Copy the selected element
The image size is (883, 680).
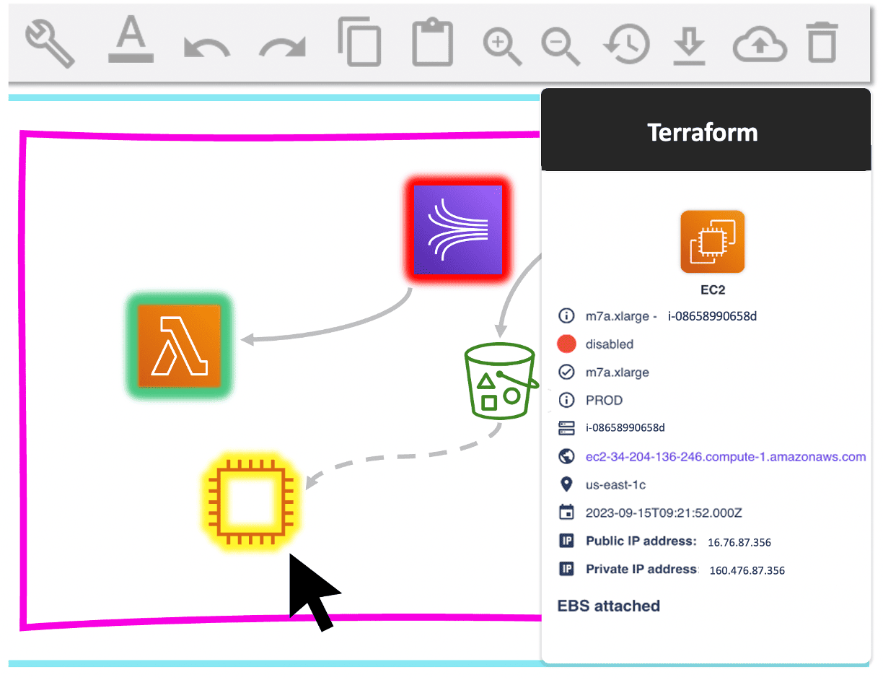(359, 42)
